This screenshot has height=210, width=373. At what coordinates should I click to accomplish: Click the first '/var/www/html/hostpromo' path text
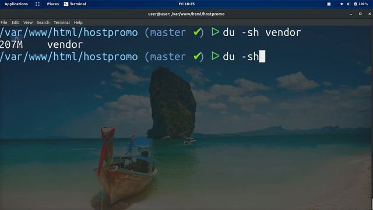pos(69,33)
